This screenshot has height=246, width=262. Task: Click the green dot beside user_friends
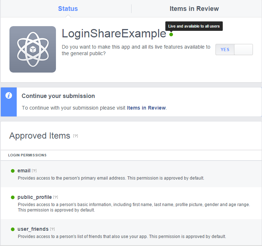(x=13, y=229)
